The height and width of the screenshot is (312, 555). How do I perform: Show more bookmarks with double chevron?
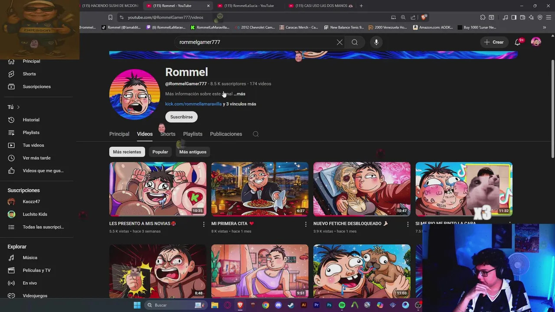[x=545, y=27]
